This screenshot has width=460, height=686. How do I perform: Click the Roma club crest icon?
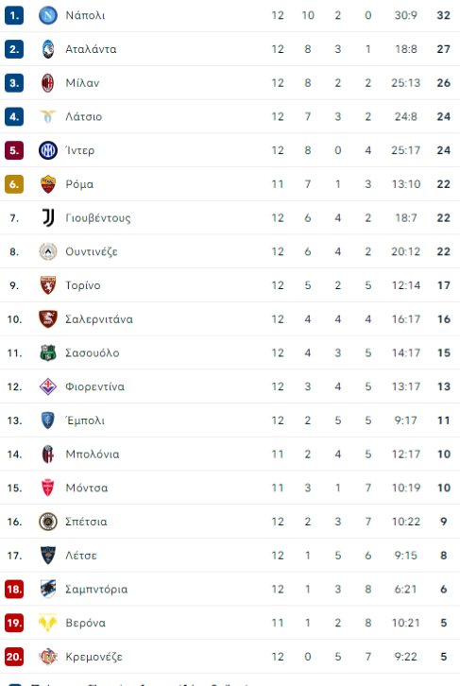click(47, 183)
